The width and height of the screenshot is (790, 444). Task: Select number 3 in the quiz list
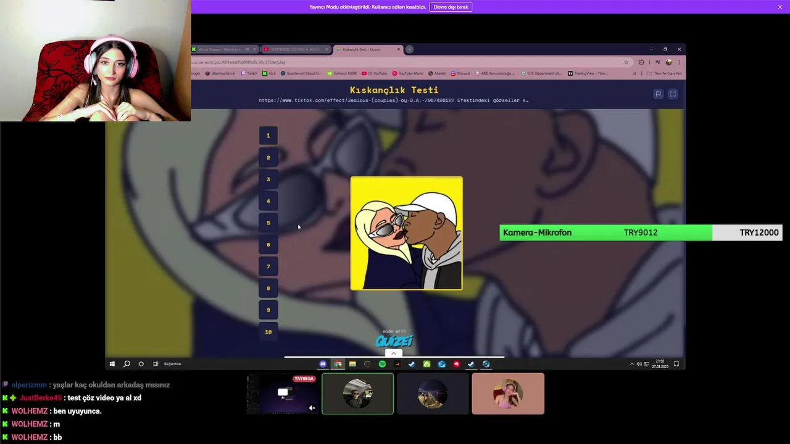(x=268, y=179)
